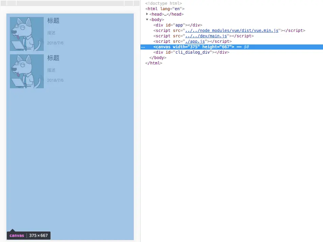The width and height of the screenshot is (323, 242).
Task: Click the first dog thumbnail image
Action: (27, 34)
